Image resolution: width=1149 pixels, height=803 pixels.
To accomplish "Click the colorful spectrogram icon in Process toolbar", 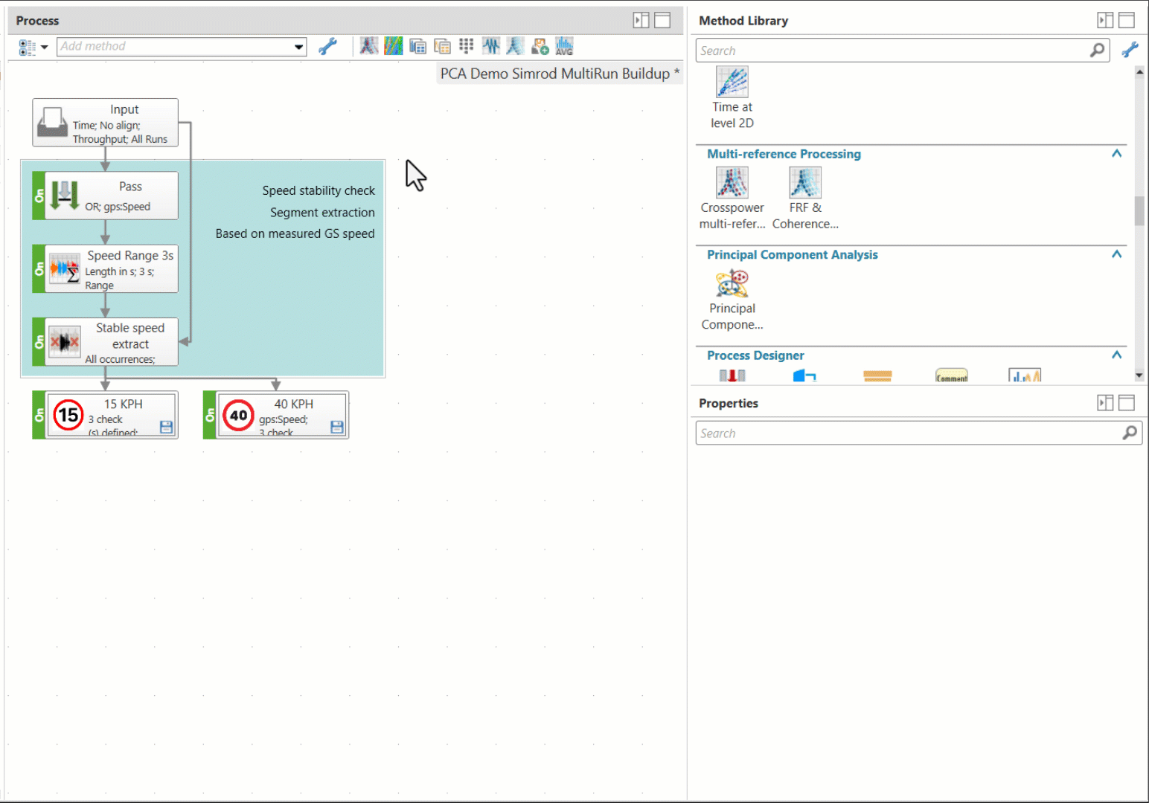I will tap(393, 46).
